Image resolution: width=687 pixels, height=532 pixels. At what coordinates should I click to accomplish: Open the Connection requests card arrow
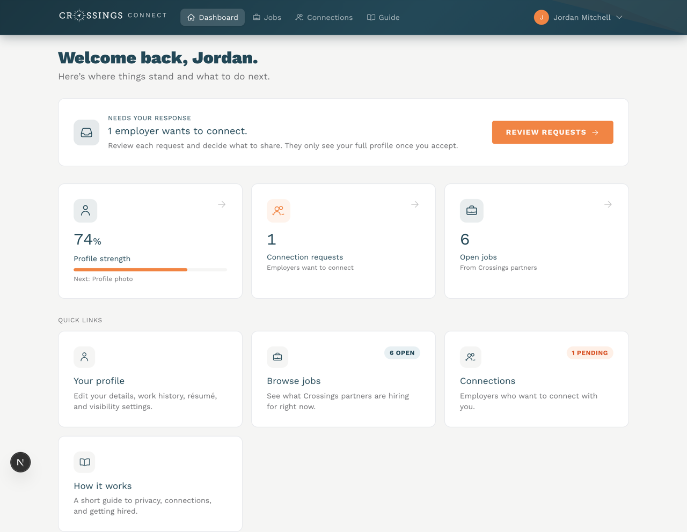pos(415,204)
